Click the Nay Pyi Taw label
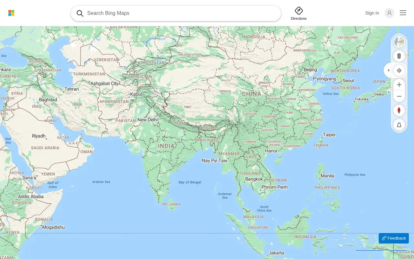The height and width of the screenshot is (259, 414). click(214, 161)
